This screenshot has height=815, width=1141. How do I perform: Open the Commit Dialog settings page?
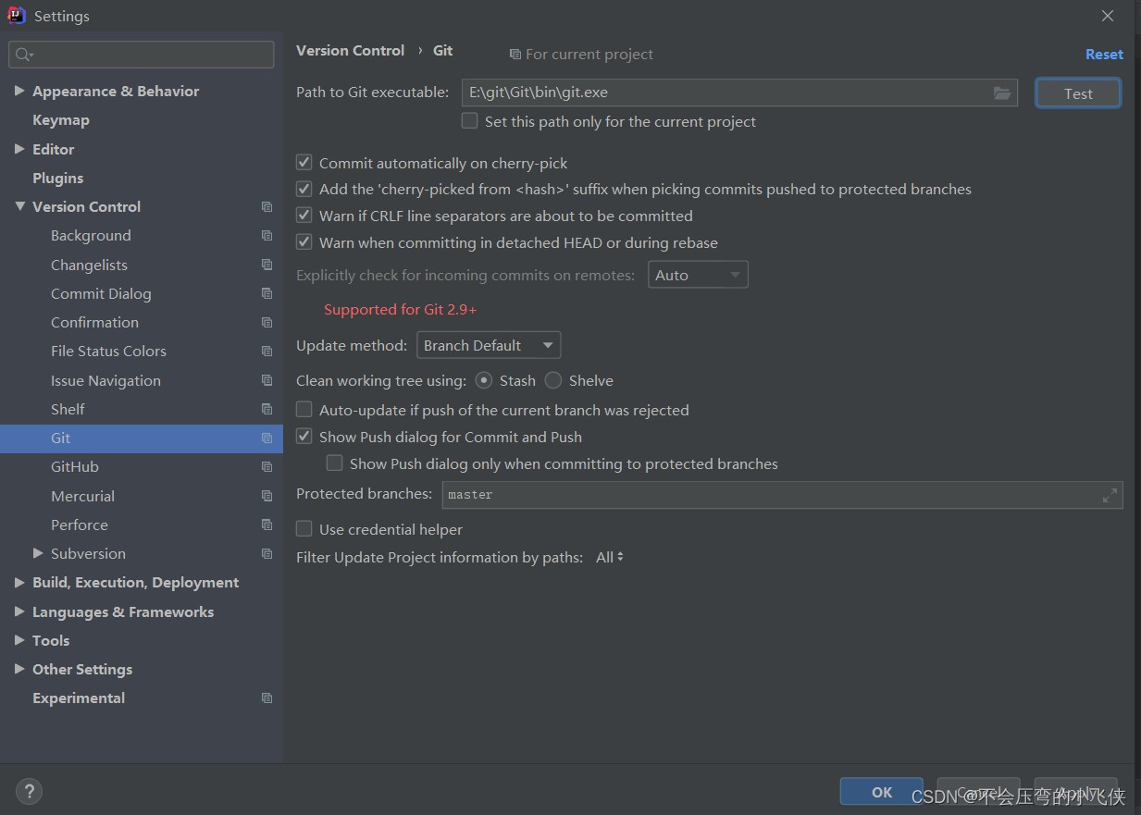(x=101, y=293)
